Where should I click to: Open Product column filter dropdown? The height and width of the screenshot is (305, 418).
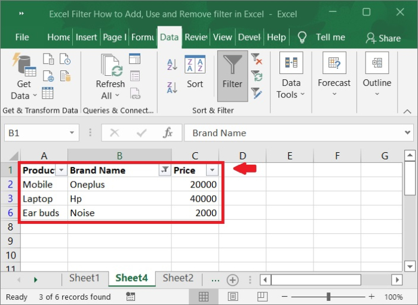coord(61,170)
